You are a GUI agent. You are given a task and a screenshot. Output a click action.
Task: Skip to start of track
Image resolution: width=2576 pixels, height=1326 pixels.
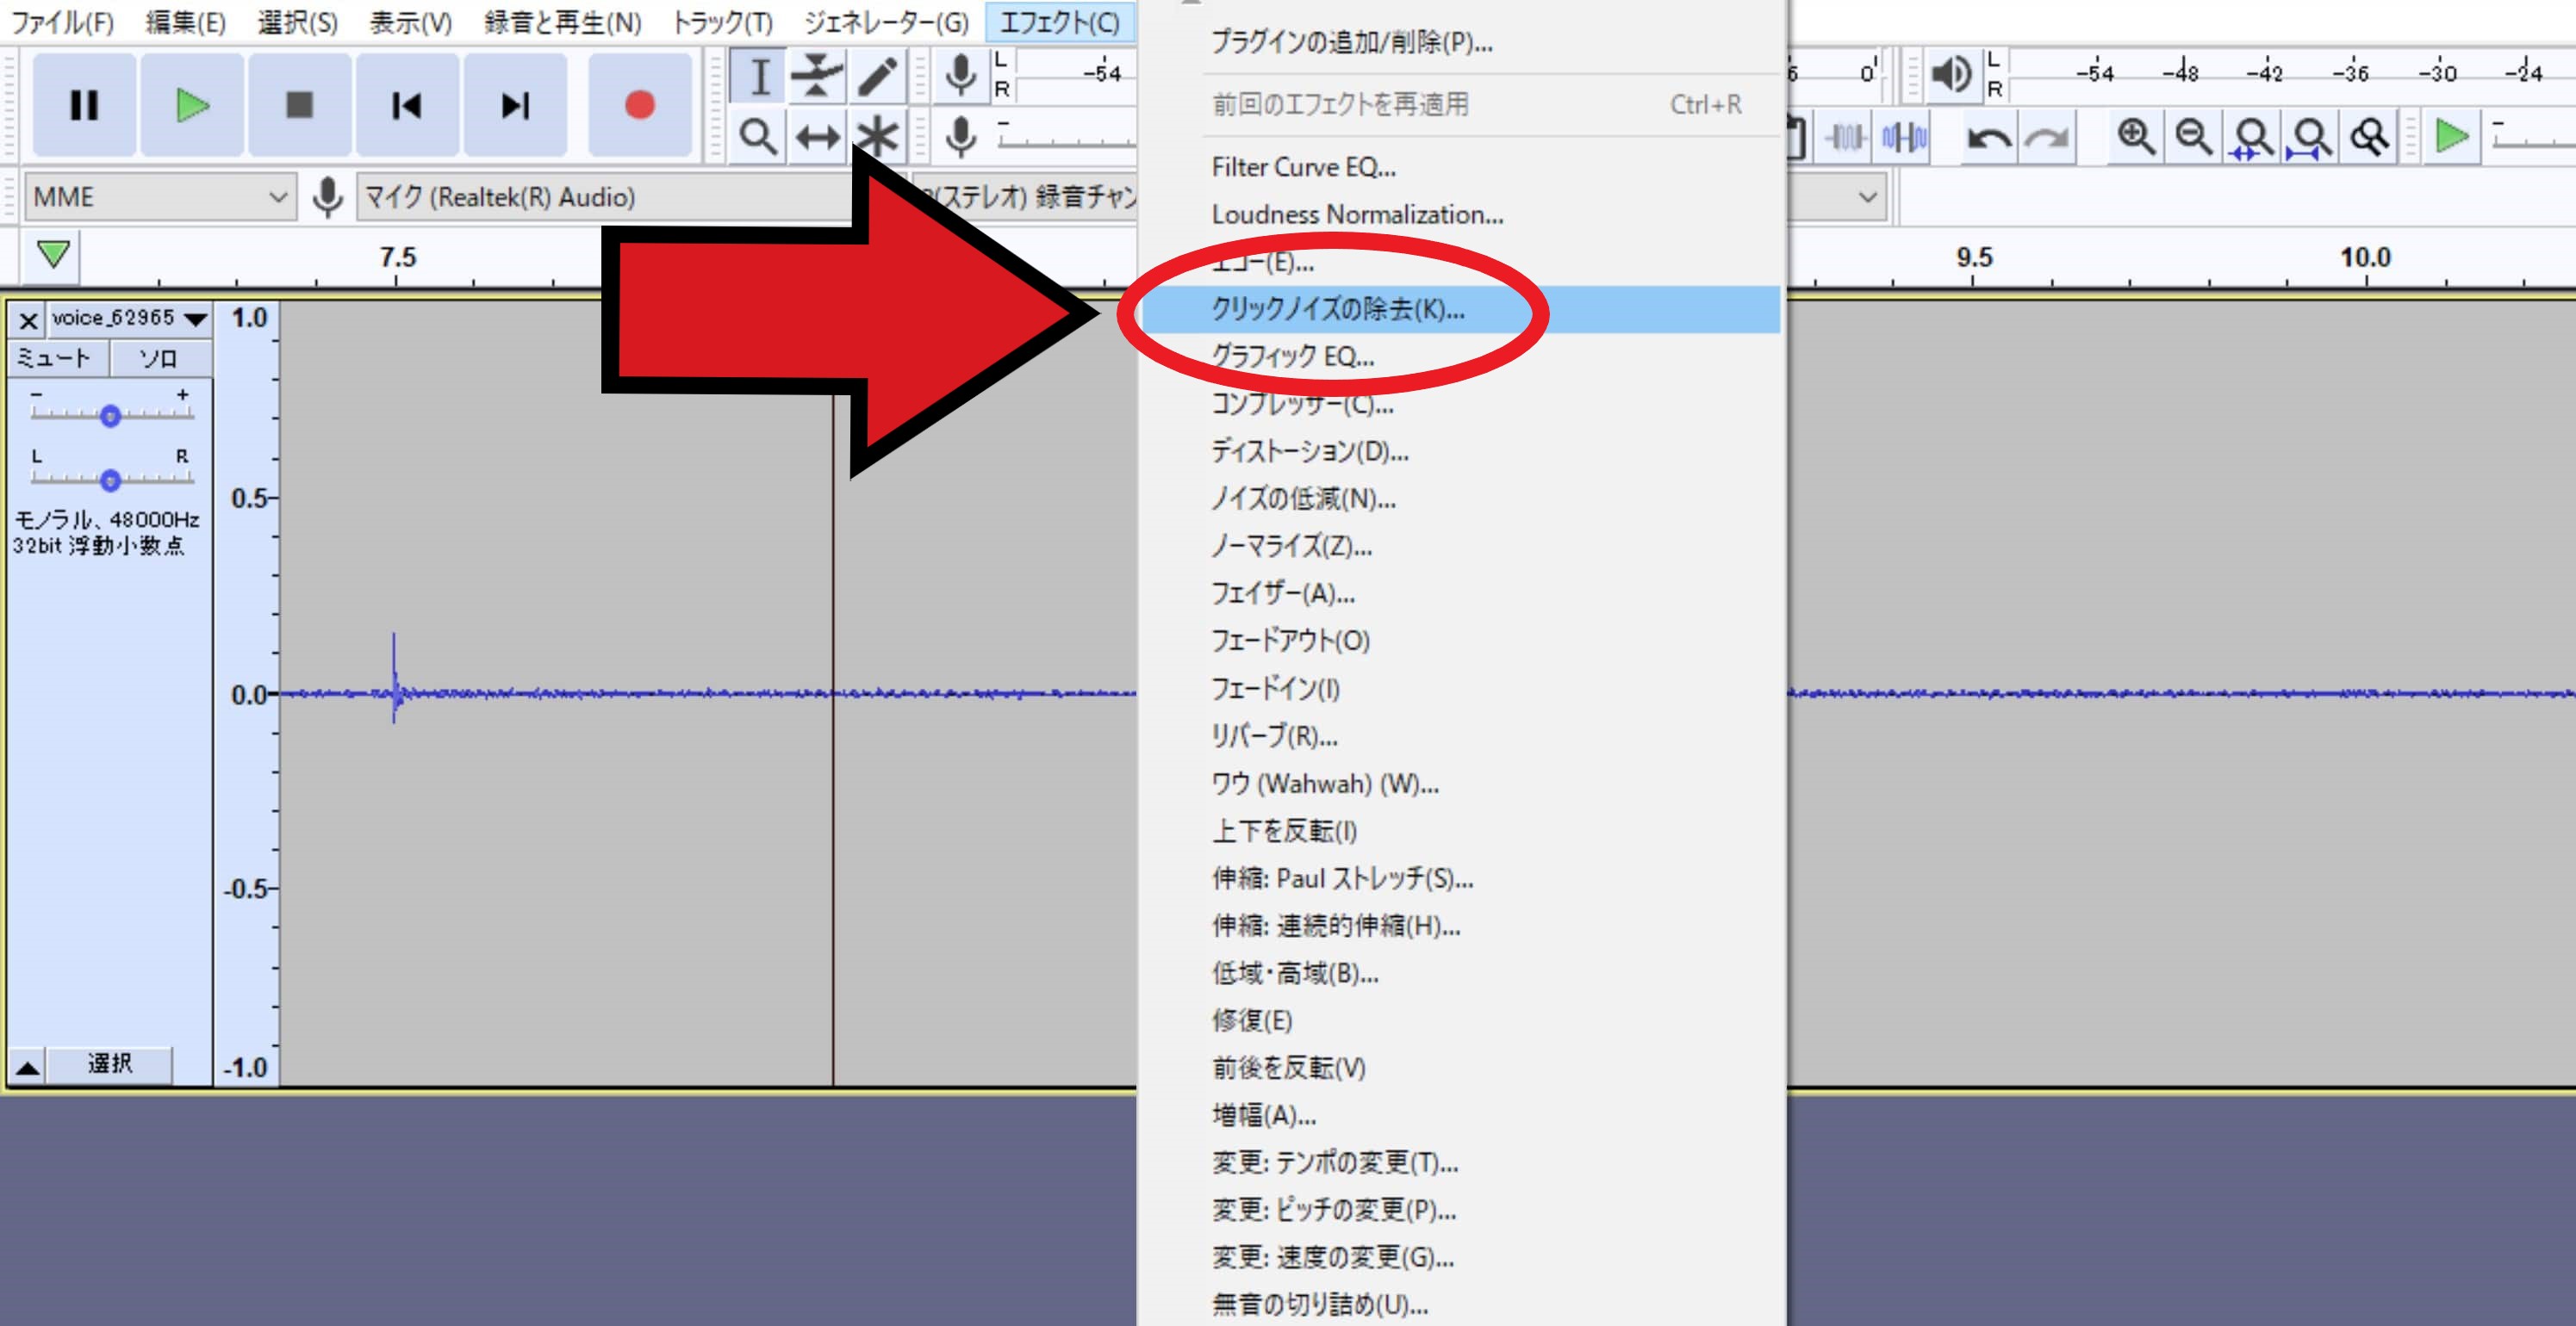click(407, 105)
